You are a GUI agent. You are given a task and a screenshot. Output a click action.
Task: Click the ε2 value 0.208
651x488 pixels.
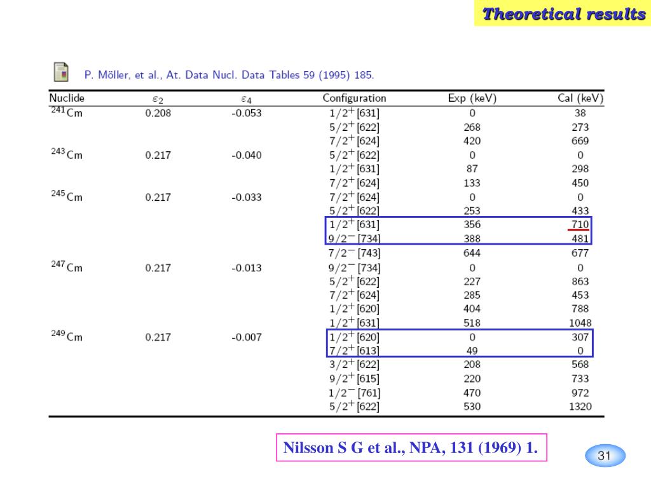[158, 113]
